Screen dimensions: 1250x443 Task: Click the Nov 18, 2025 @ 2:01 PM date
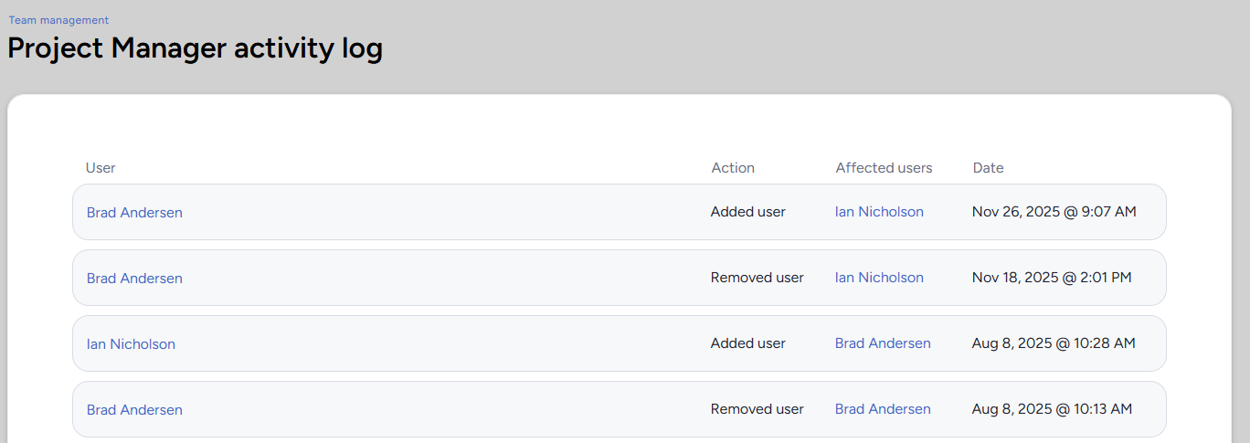1052,278
